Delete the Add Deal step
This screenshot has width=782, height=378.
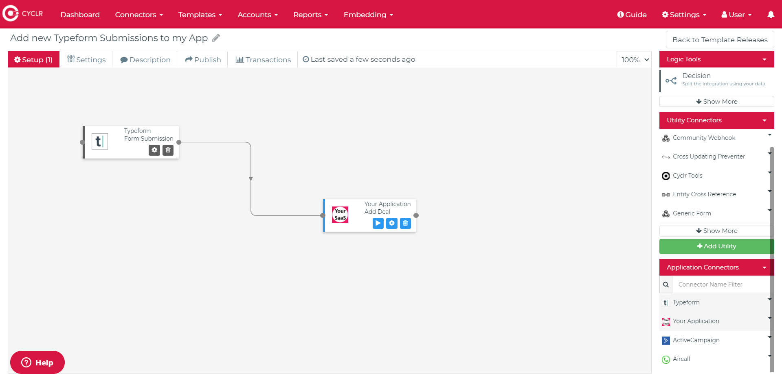point(405,223)
